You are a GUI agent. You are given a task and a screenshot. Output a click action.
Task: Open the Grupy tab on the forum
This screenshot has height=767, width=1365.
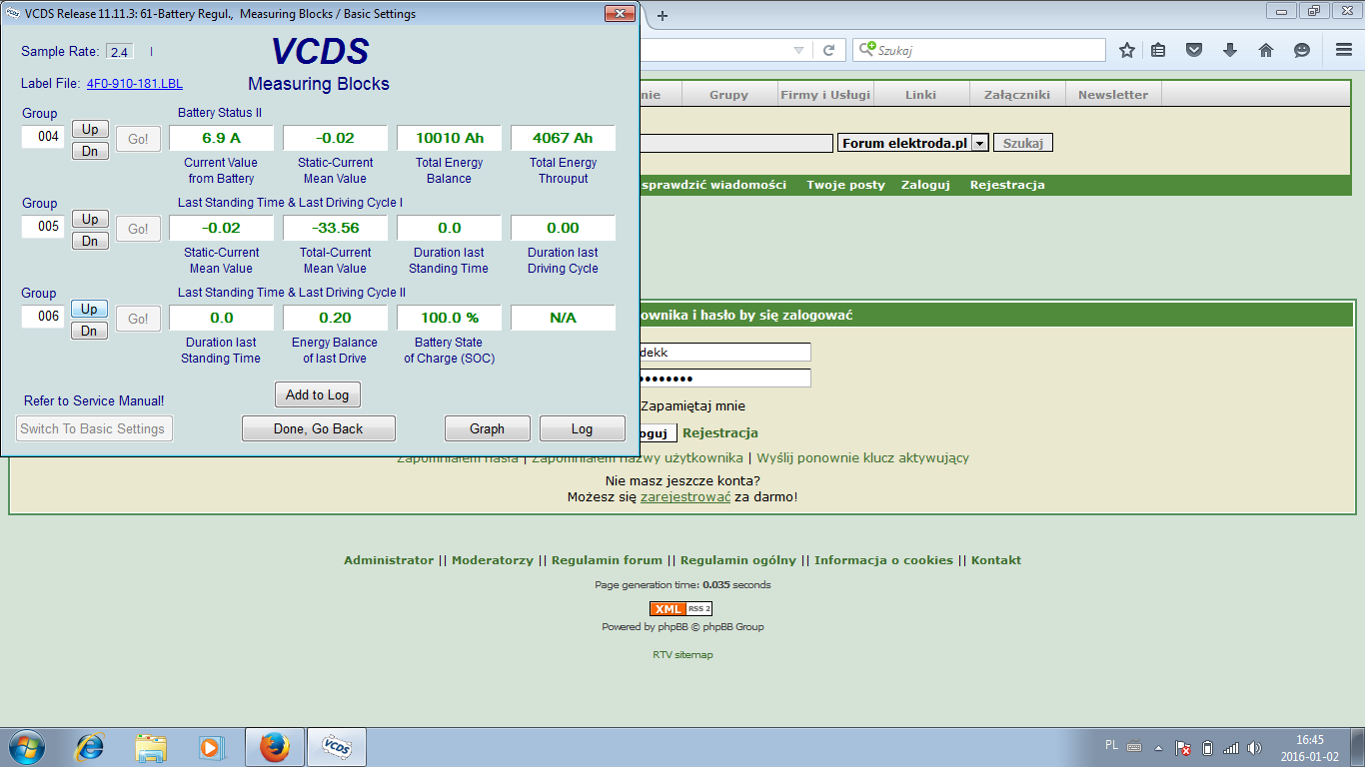point(728,95)
